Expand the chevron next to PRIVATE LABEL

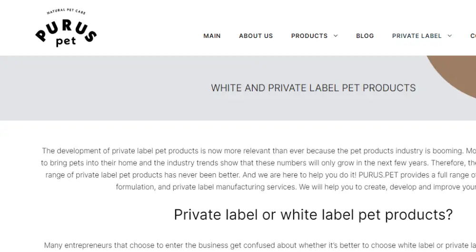[x=450, y=36]
